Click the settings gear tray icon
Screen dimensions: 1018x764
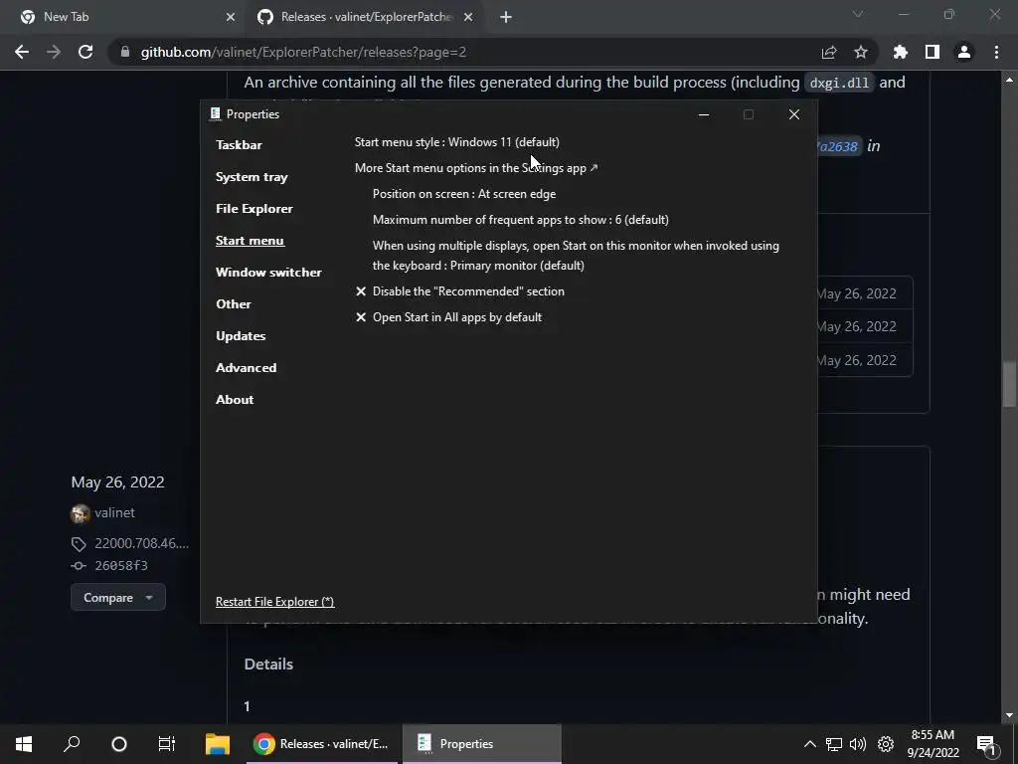coord(886,744)
